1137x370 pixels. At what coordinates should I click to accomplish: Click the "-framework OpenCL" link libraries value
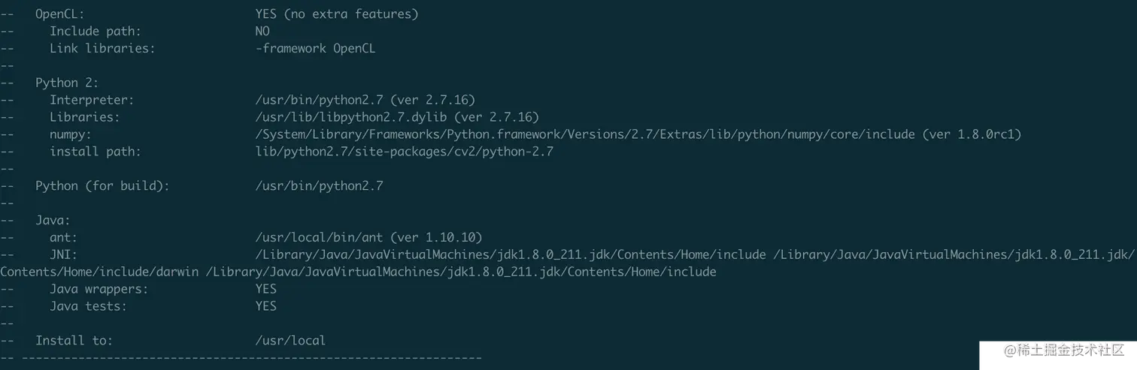point(315,48)
